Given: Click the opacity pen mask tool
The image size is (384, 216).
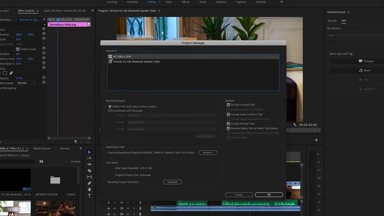Looking at the screenshot, I should pos(11,73).
